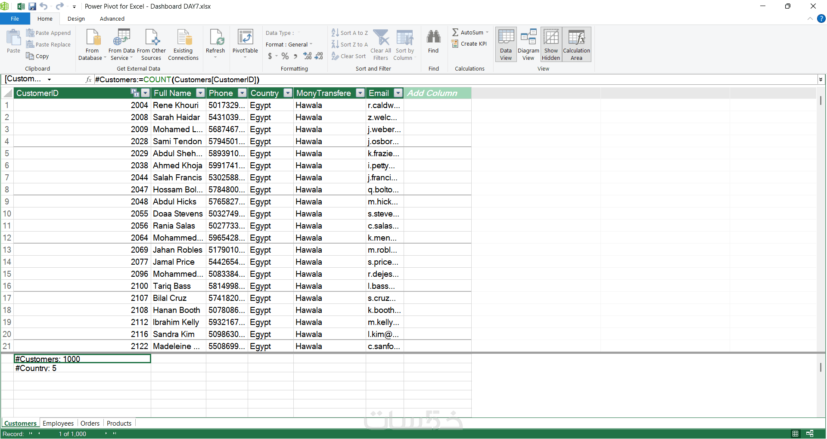The image size is (827, 439).
Task: Open Phone column filter dropdown
Action: click(243, 93)
